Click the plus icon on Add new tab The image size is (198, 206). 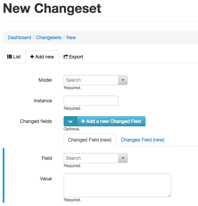[x=32, y=57]
